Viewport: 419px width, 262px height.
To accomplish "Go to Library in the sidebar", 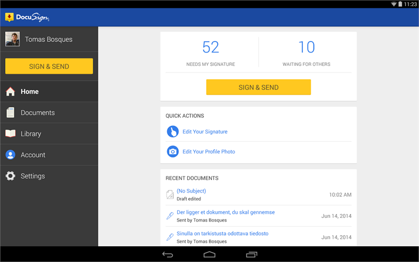I will point(49,134).
